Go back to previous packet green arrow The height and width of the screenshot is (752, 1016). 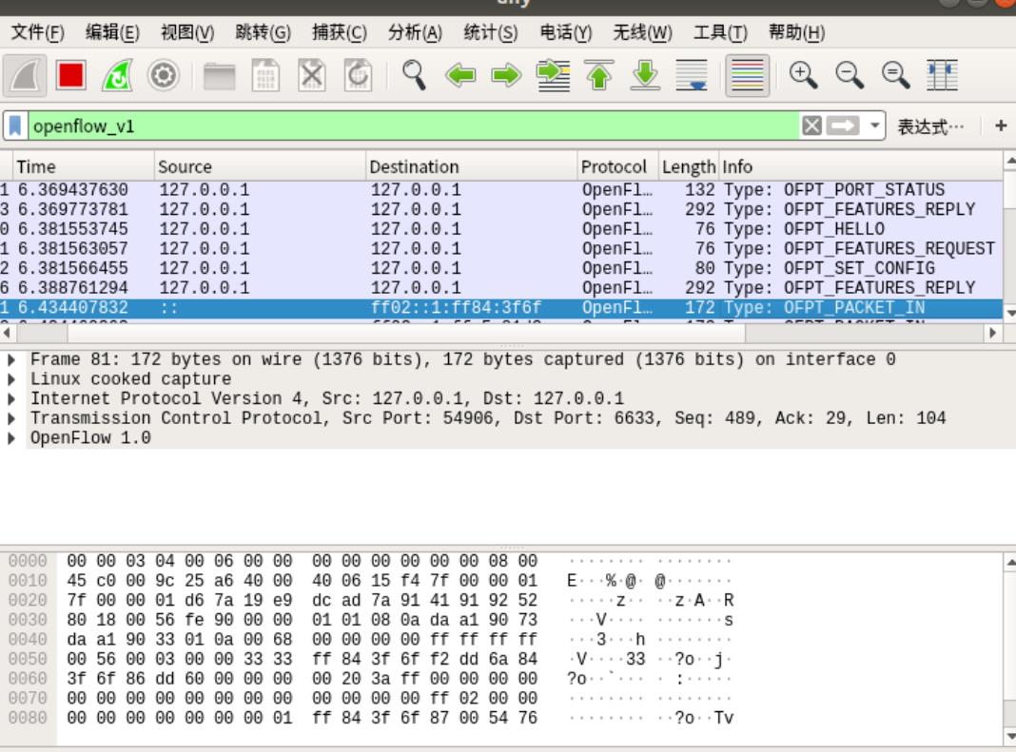[460, 76]
